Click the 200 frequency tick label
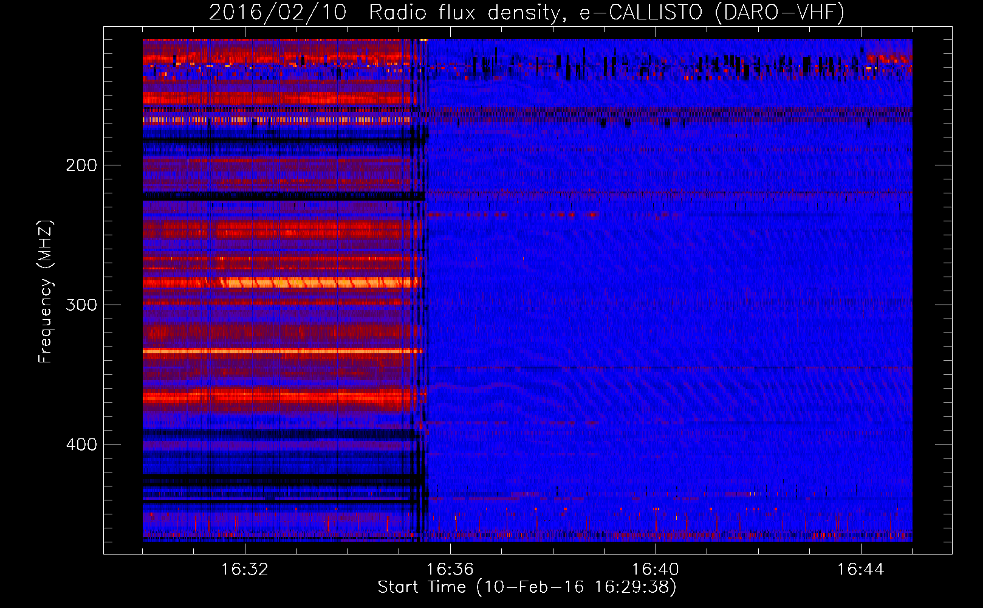983x608 pixels. (81, 165)
